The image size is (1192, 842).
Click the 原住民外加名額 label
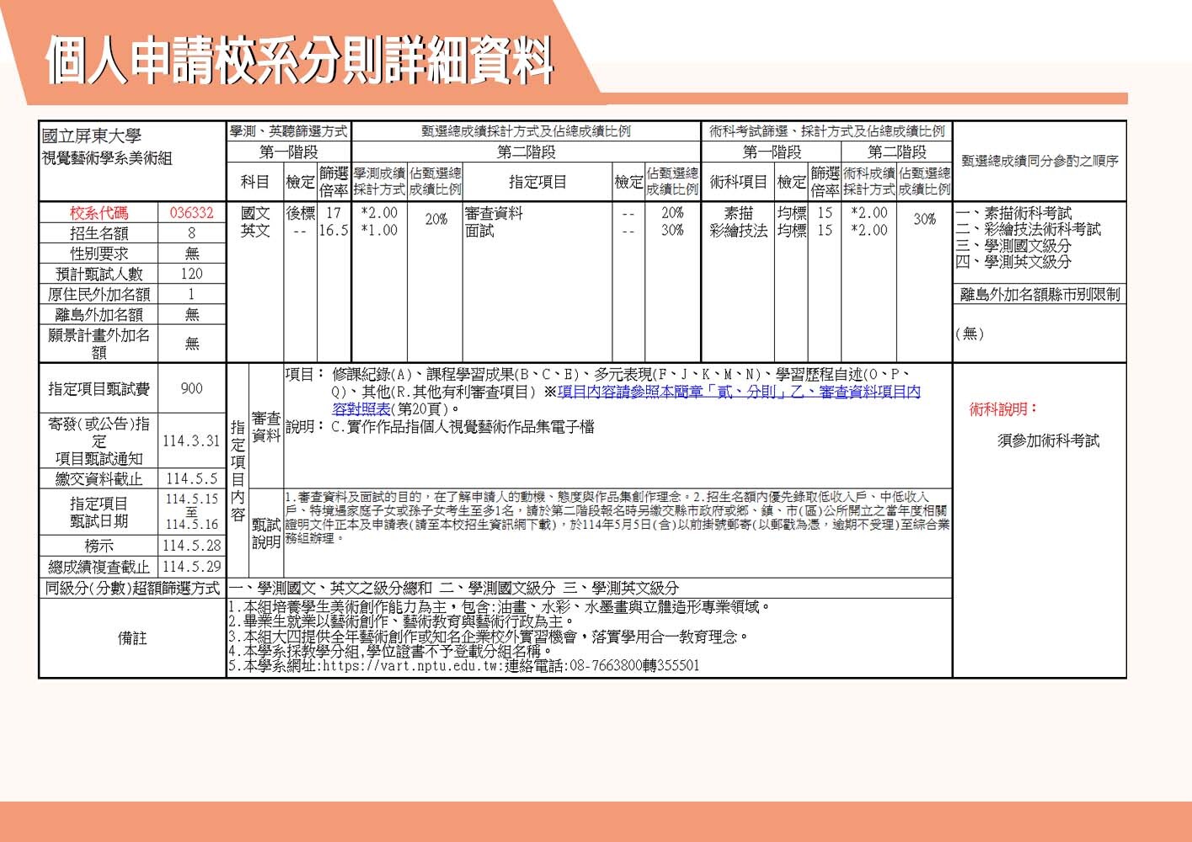(99, 294)
